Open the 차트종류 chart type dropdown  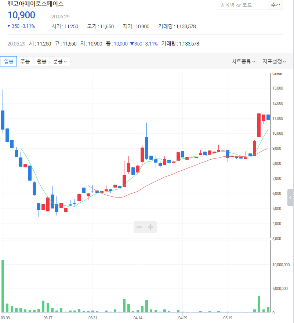coord(243,61)
